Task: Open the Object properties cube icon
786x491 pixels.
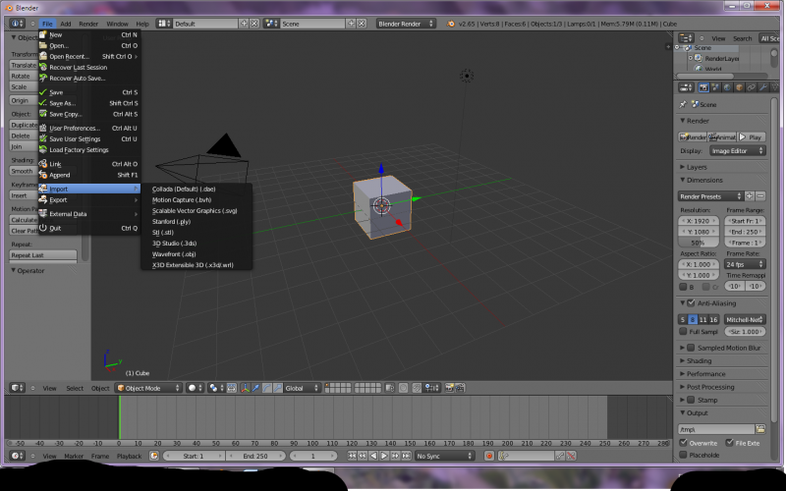Action: [739, 87]
